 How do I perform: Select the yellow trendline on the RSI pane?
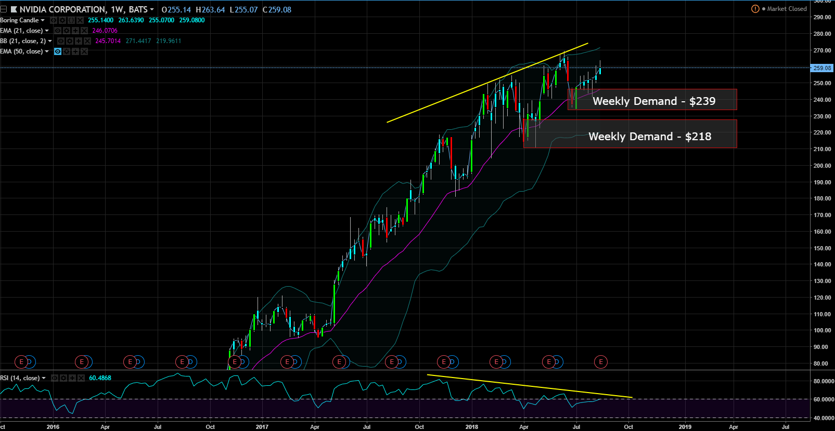tap(530, 386)
